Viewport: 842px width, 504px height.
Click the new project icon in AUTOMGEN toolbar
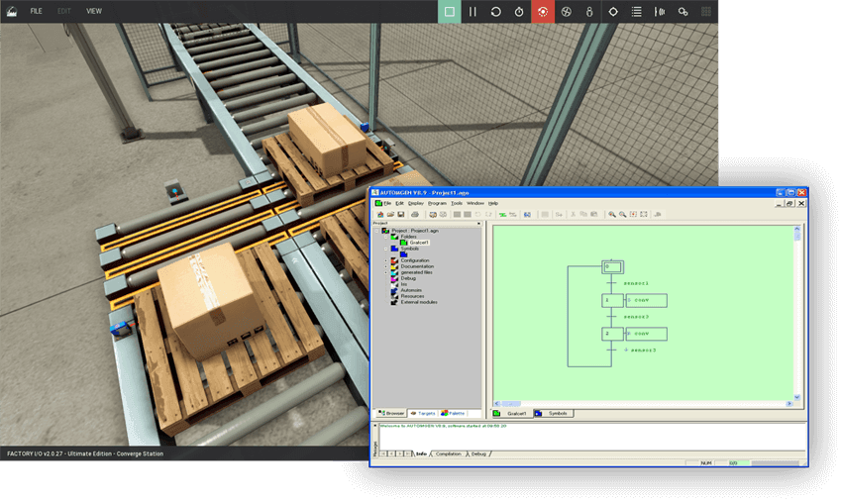pos(380,214)
